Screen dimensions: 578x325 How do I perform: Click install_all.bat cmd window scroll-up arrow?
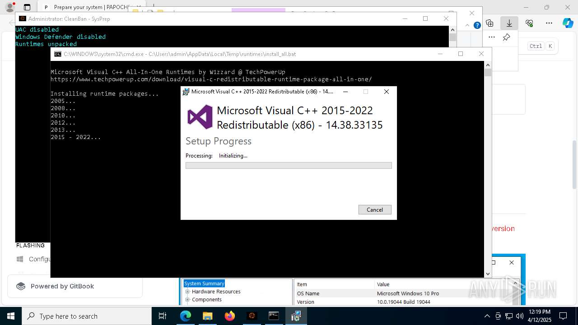(488, 65)
